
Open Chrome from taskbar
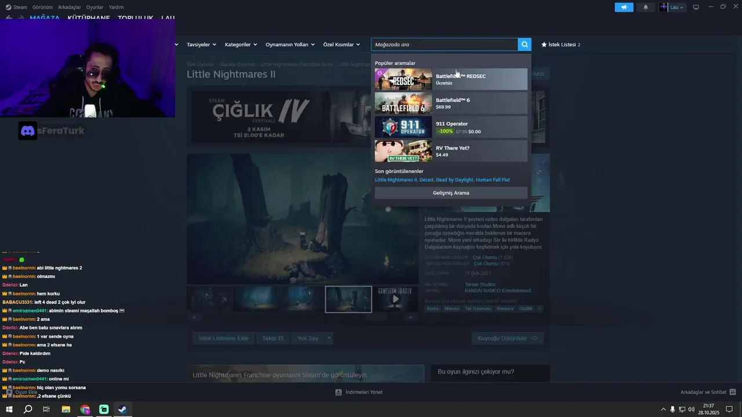point(85,409)
